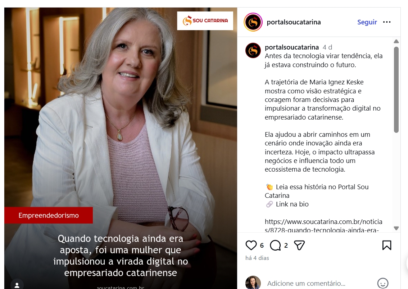Click the Empreendedorismo red label on the image

tap(49, 215)
